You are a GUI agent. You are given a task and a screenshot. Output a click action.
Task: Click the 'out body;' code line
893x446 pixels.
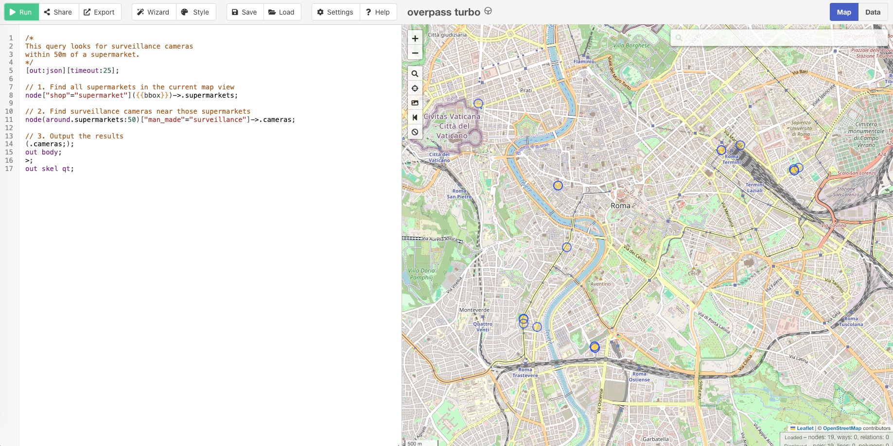[43, 152]
